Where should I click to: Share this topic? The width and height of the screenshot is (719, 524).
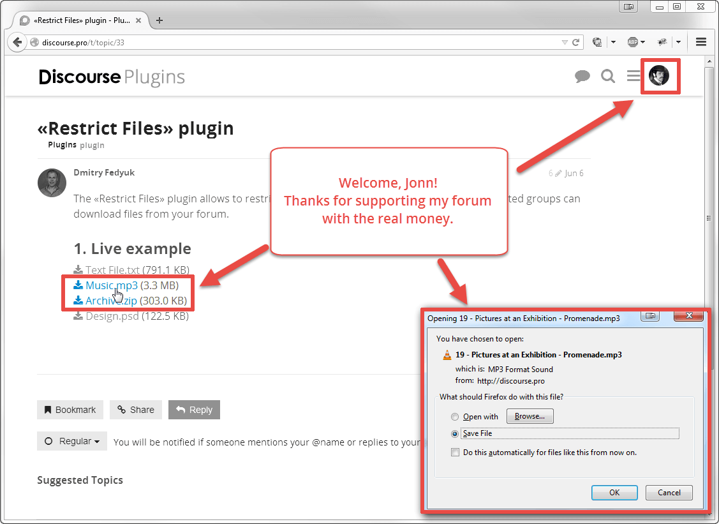tap(136, 410)
